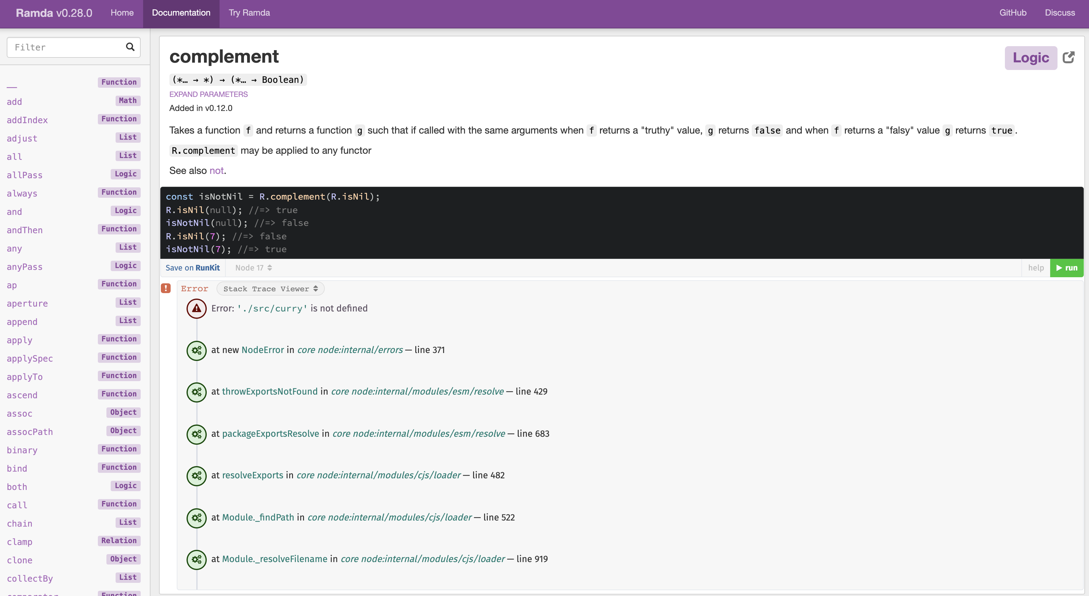
Task: Click the green node icon beside the NodeError stack frame
Action: coord(196,350)
